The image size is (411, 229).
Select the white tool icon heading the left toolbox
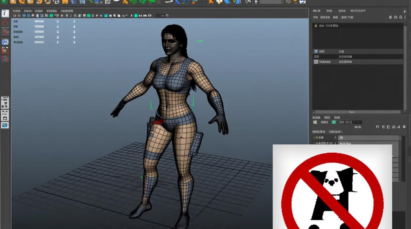[5, 13]
